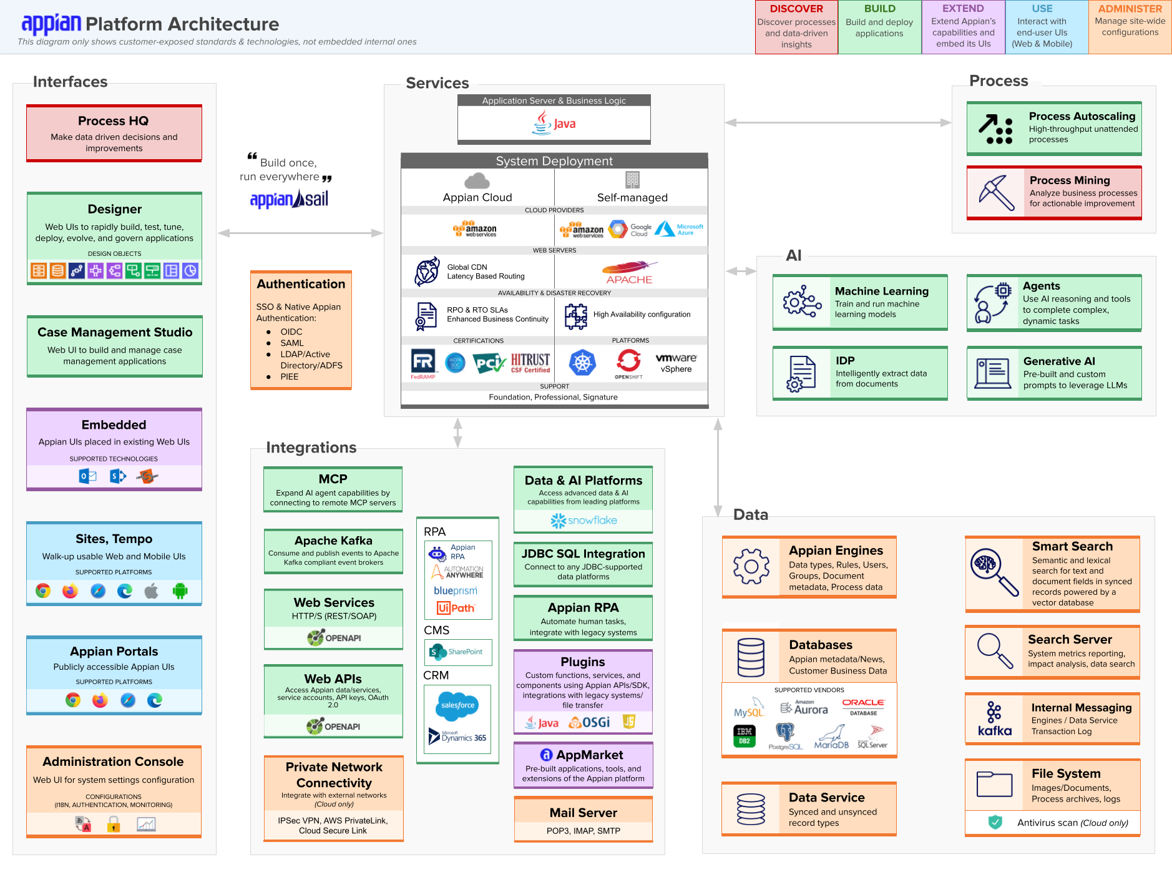Select the ADMINISTER legend tab
This screenshot has width=1172, height=872.
tap(1130, 27)
